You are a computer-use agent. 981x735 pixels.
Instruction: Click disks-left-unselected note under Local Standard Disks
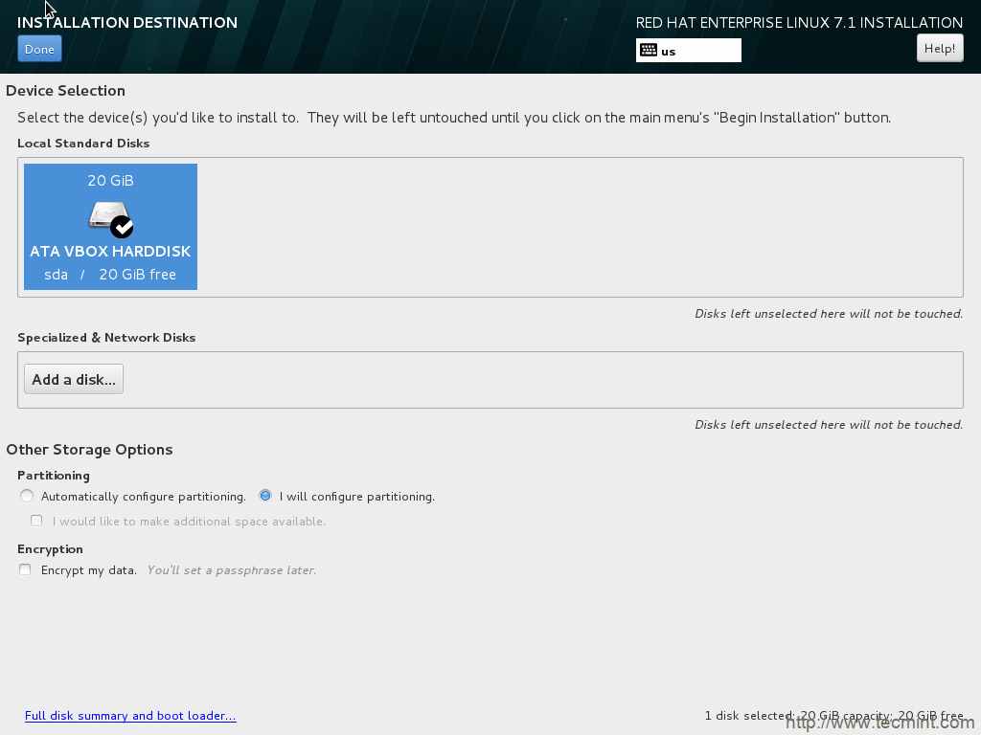click(829, 314)
